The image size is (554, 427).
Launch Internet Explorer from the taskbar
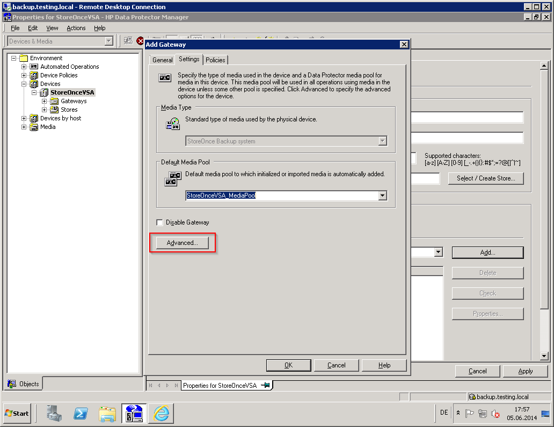(x=161, y=413)
